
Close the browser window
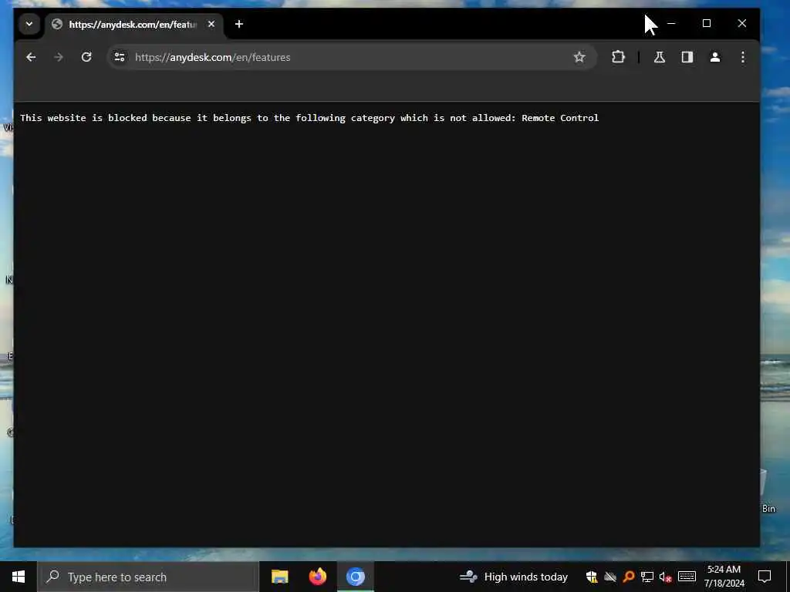click(x=741, y=24)
